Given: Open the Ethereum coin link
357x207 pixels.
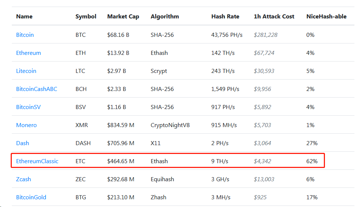Looking at the screenshot, I should click(28, 53).
